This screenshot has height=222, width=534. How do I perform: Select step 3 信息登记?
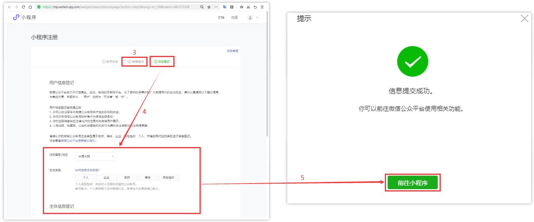(x=161, y=61)
